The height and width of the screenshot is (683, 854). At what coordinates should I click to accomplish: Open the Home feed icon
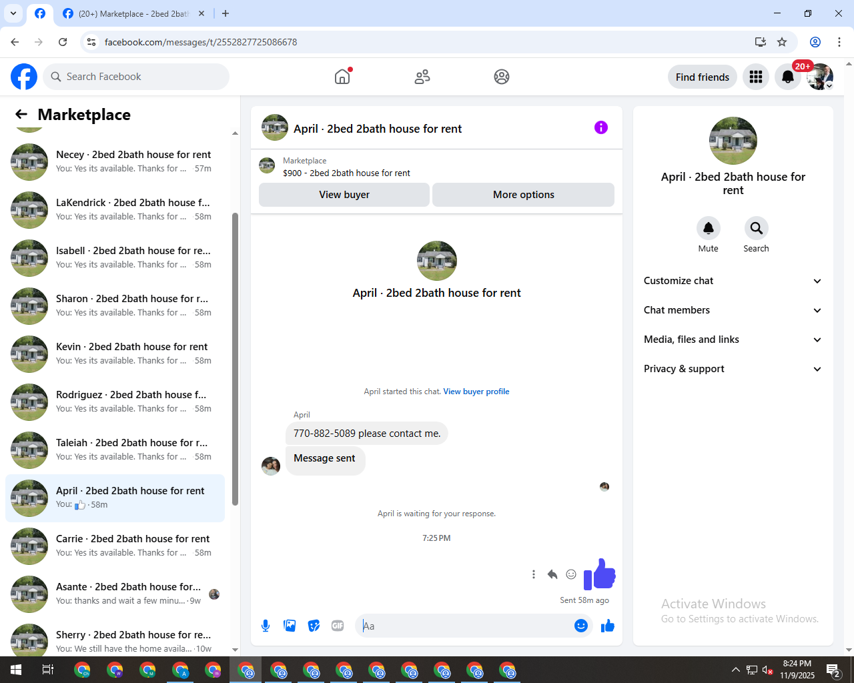click(x=342, y=77)
